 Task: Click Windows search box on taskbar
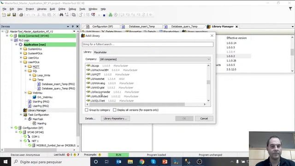[x=51, y=162]
